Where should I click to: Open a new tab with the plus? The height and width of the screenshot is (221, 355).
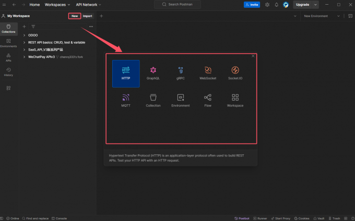101,16
